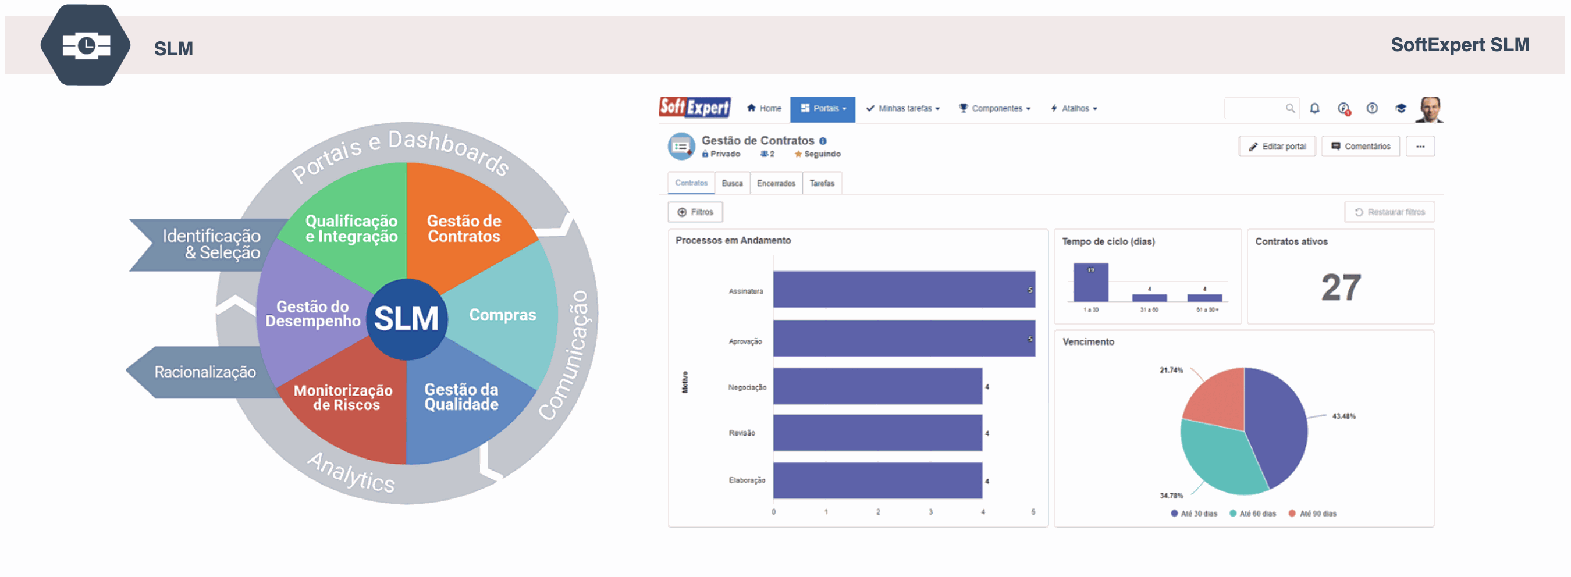Click the Elaboração bar
This screenshot has width=1571, height=577.
click(x=877, y=480)
